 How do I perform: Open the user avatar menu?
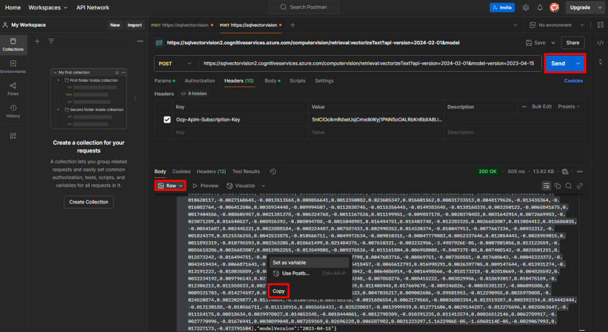click(x=555, y=7)
